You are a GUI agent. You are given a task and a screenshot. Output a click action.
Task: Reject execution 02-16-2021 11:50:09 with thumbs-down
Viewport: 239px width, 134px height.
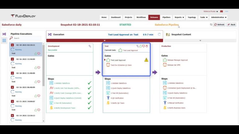click(39, 68)
